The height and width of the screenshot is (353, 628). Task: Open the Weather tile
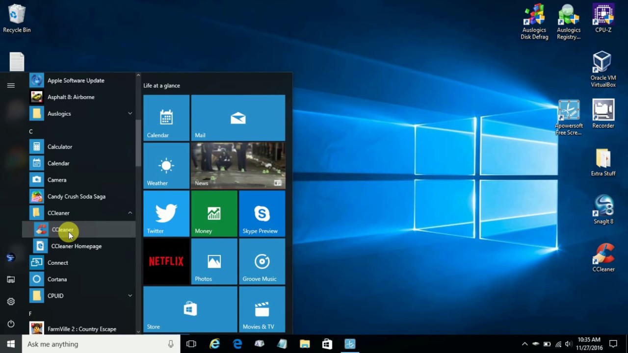[x=166, y=166]
